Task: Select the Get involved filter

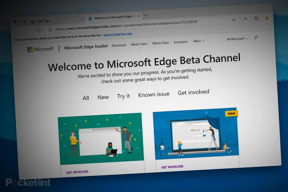Action: pos(193,92)
